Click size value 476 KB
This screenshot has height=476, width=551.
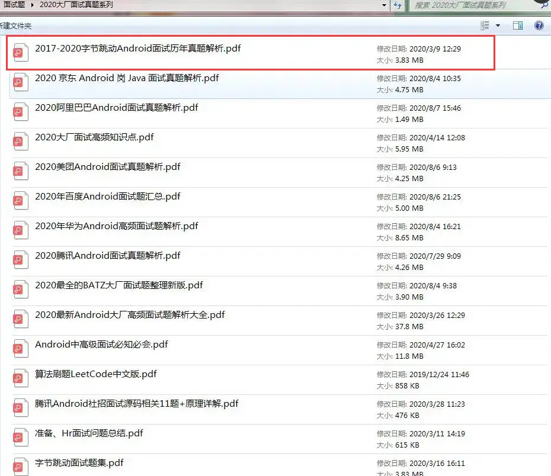(407, 415)
